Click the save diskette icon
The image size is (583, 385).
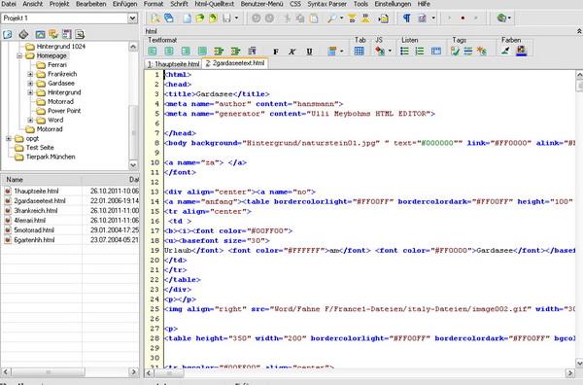click(226, 18)
